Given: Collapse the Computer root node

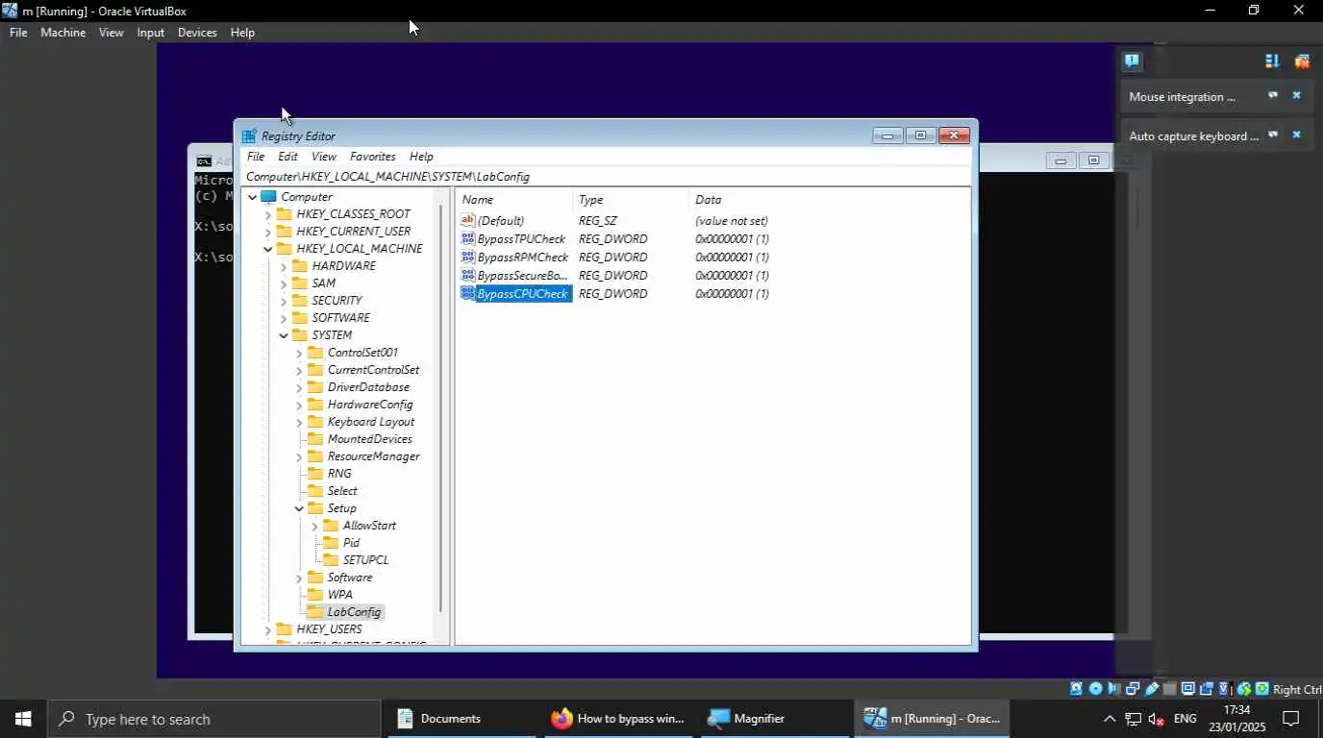Looking at the screenshot, I should [253, 197].
